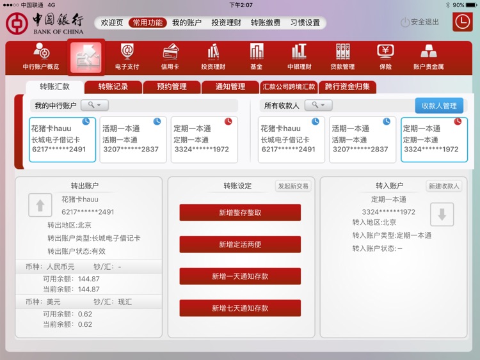The width and height of the screenshot is (480, 360).
Task: Click 新增一天通知存款 button
Action: point(240,276)
